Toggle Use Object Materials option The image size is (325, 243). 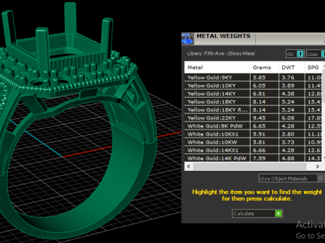[x=291, y=178]
